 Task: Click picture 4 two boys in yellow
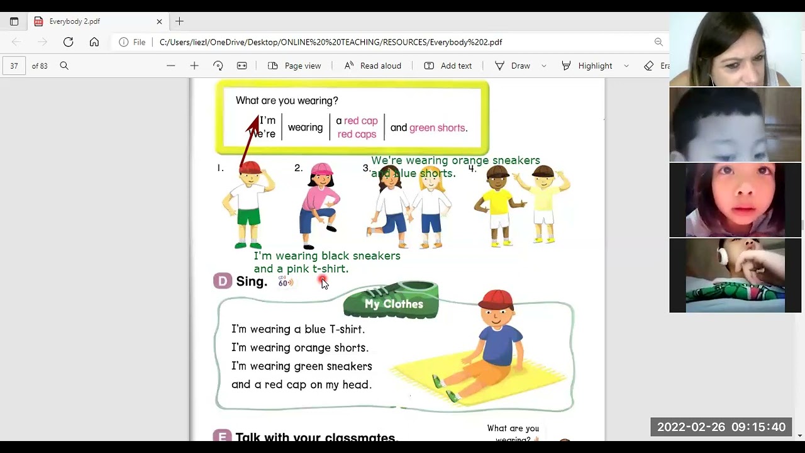523,205
